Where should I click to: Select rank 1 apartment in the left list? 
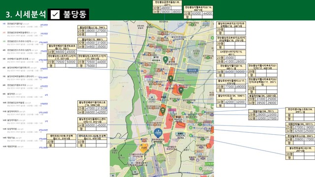[x=25, y=25]
